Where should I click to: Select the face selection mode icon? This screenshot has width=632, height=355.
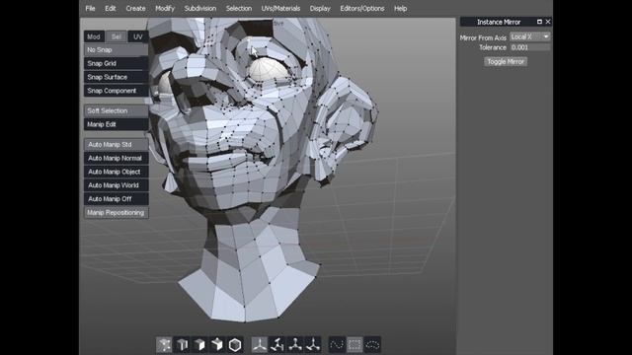tap(199, 345)
